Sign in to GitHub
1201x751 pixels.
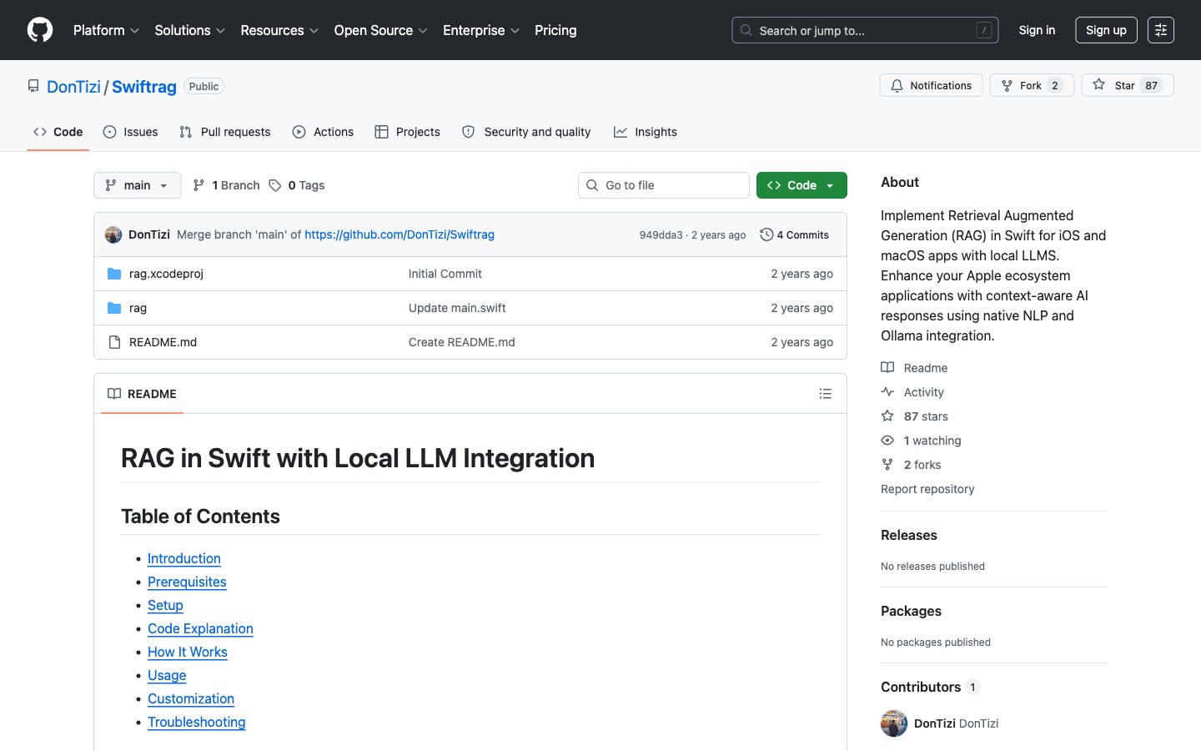click(1037, 30)
